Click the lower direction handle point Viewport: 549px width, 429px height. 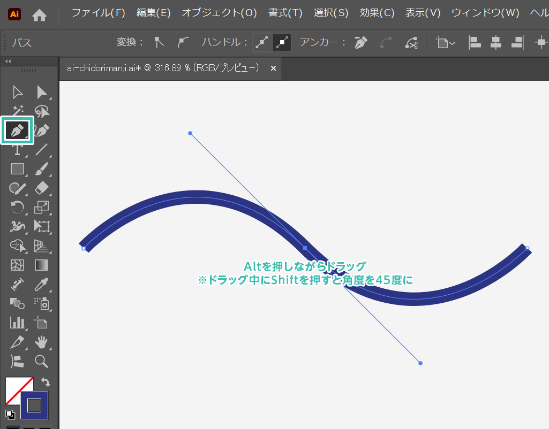pos(420,363)
